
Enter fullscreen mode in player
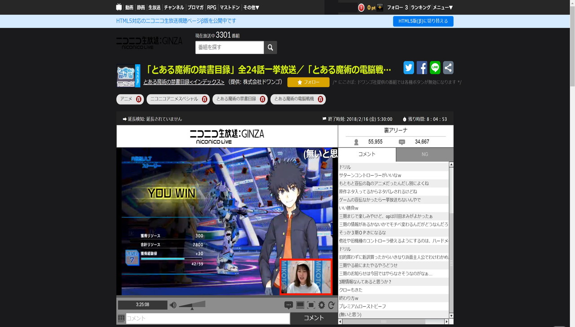point(311,305)
